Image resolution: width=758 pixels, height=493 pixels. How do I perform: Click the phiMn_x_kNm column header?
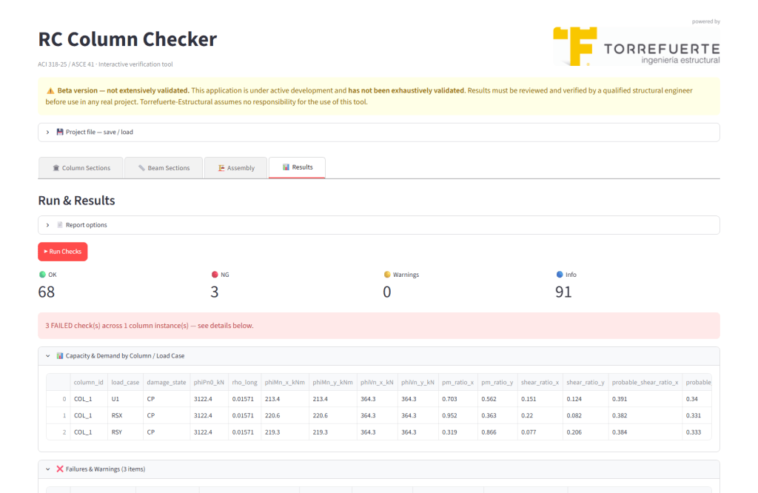tap(285, 382)
